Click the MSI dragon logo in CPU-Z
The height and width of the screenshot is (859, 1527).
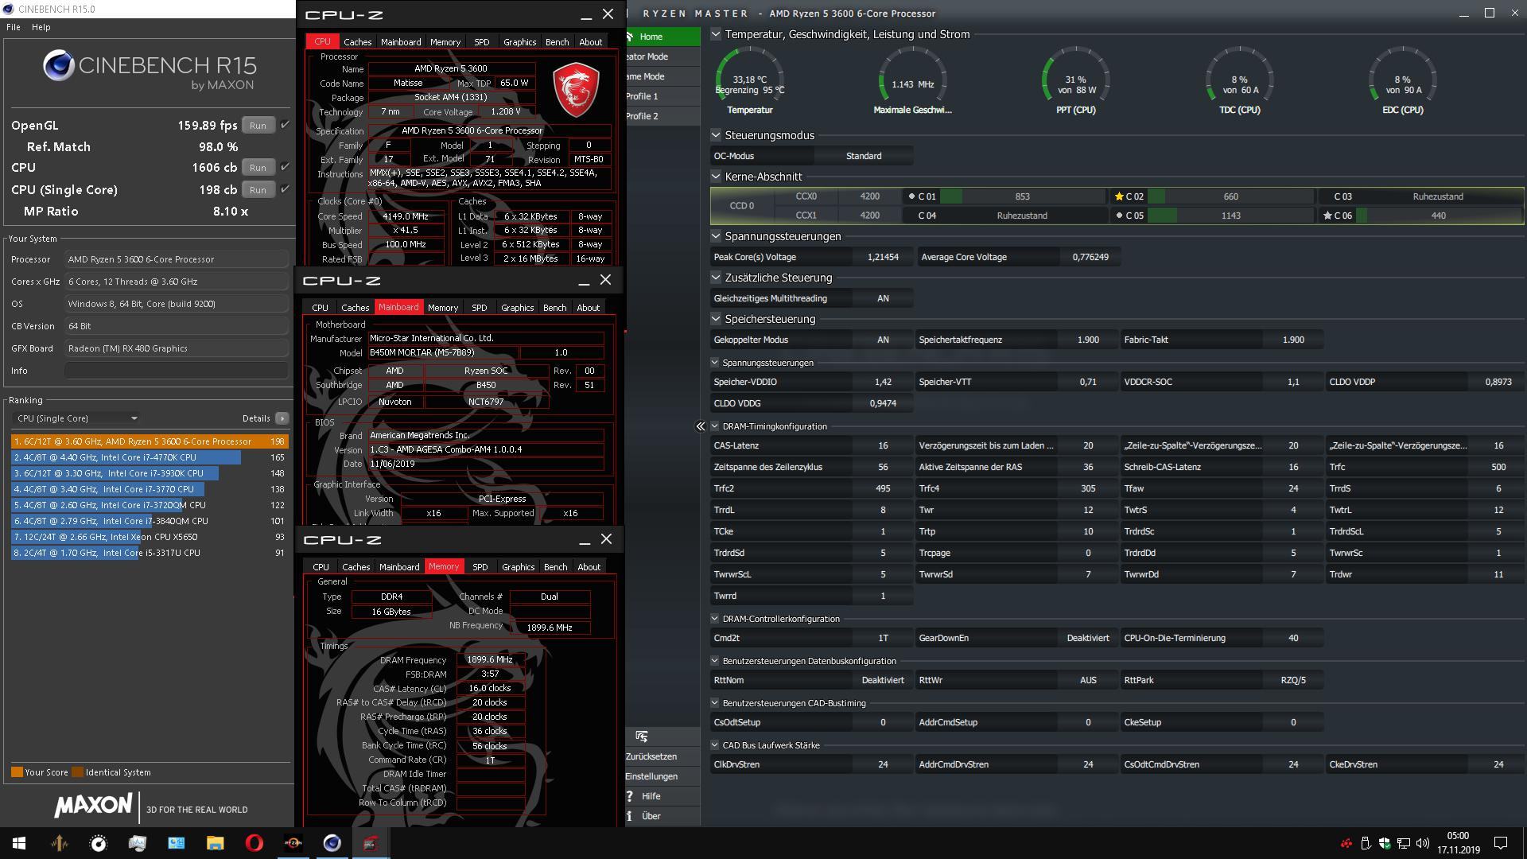576,91
